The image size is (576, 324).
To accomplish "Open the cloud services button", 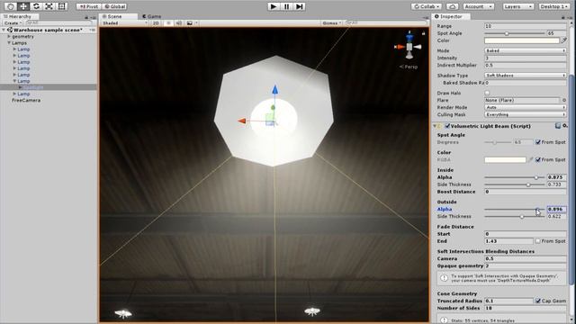I will coord(452,6).
